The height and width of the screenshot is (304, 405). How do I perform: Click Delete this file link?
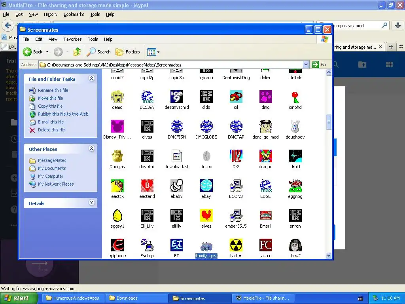(51, 130)
